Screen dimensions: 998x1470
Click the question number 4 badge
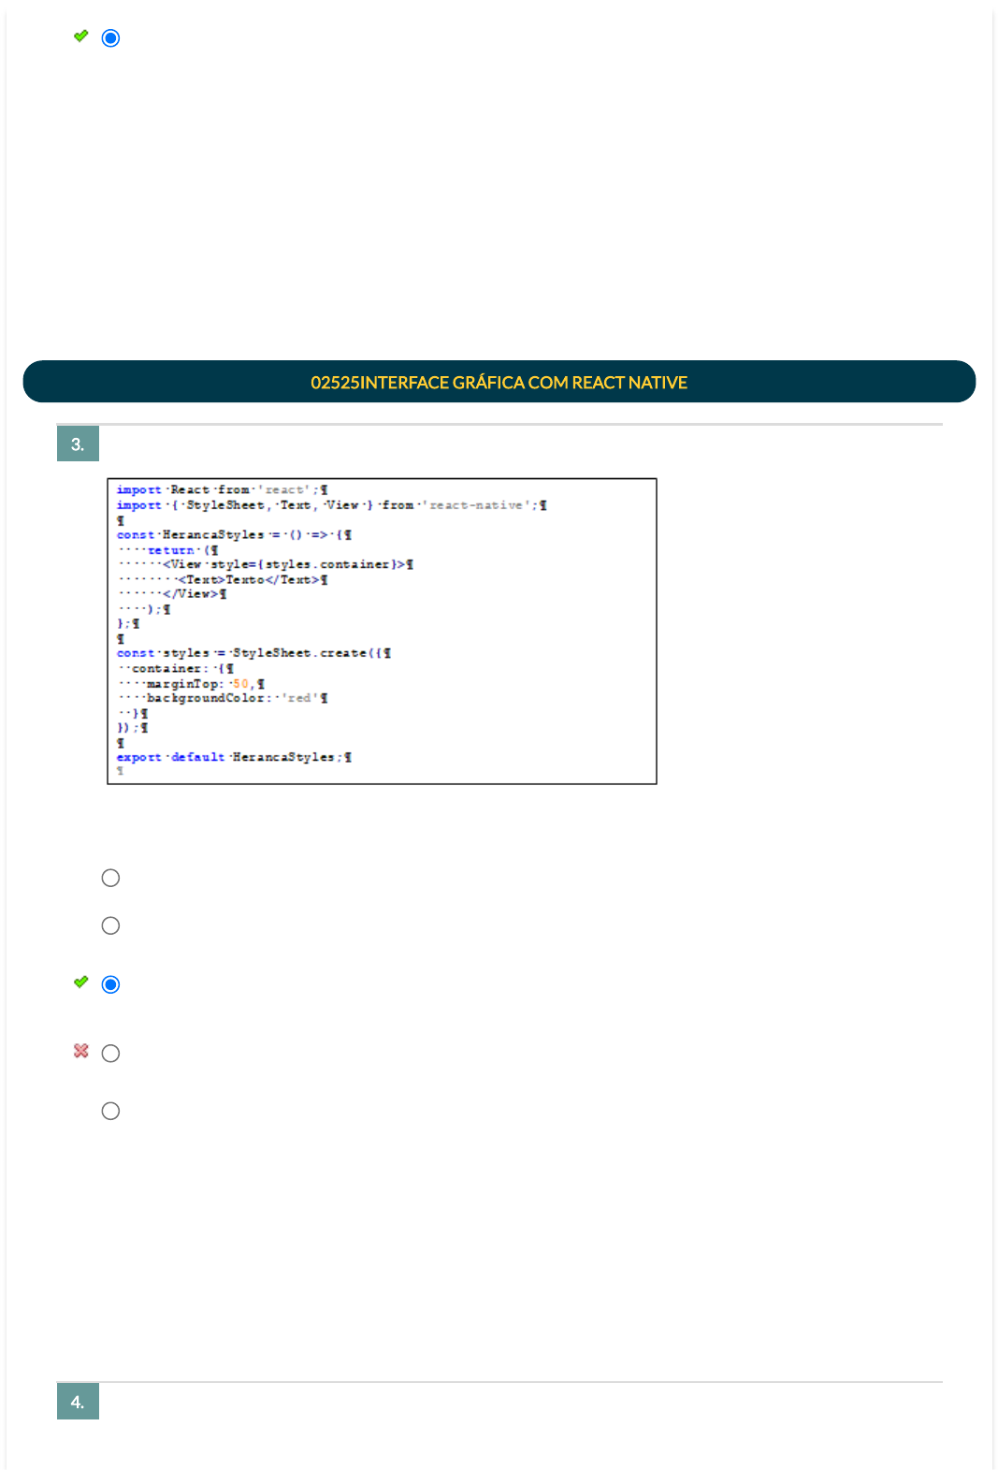[x=78, y=1402]
